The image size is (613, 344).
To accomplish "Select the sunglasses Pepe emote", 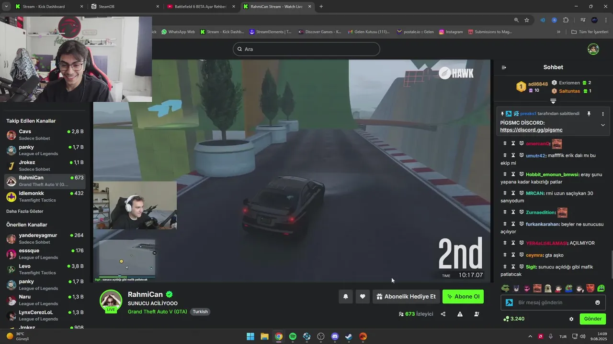I will point(505,288).
